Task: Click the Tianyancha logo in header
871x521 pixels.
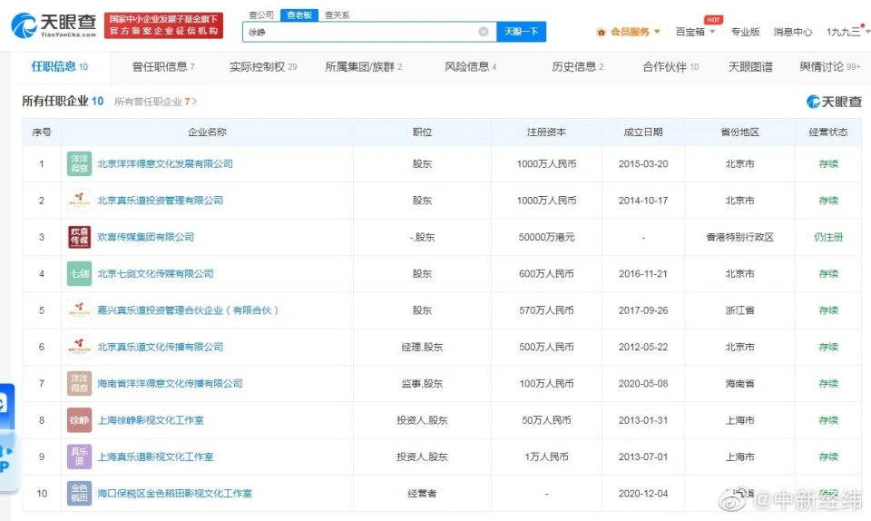Action: [53, 25]
